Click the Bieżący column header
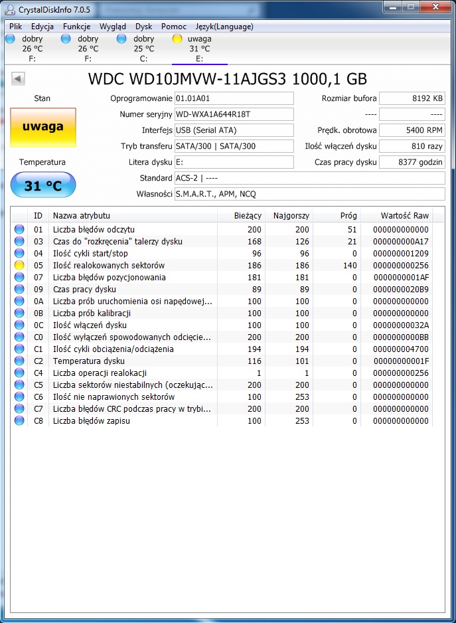The image size is (456, 623). [241, 216]
